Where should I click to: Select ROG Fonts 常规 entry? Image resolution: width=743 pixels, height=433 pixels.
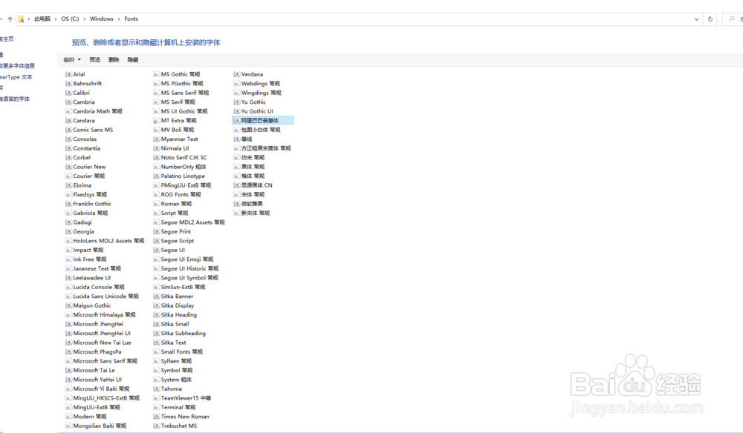(x=181, y=194)
